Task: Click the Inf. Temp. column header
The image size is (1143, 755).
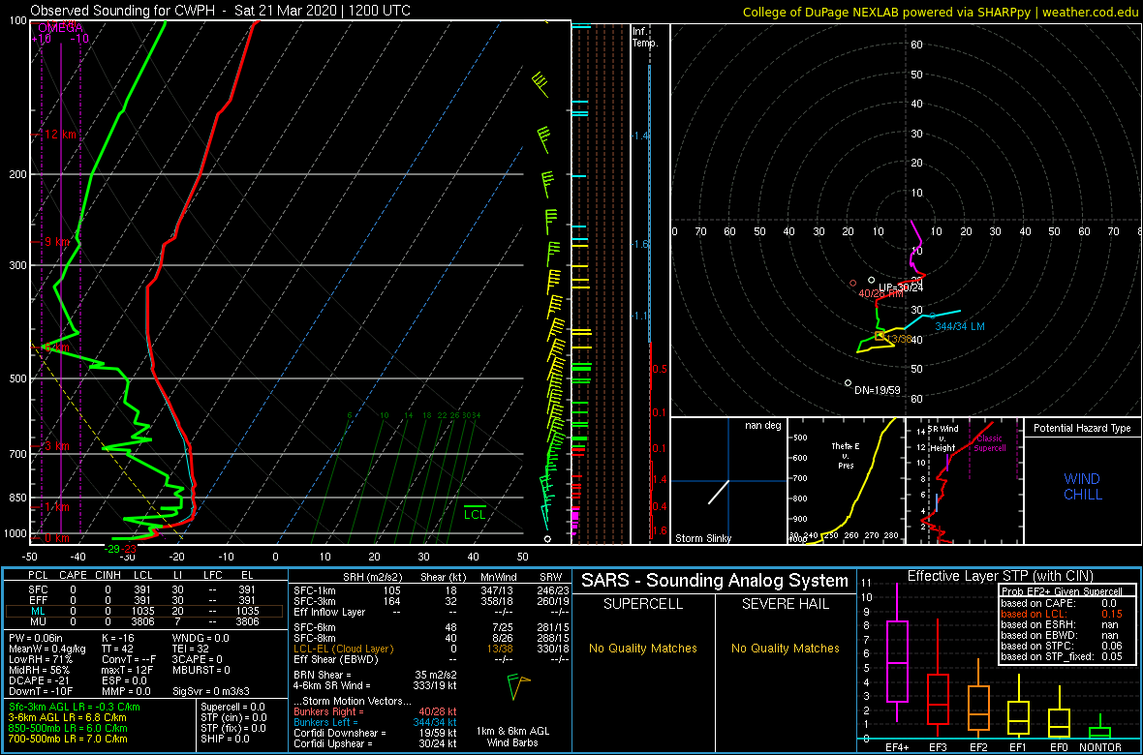Action: 646,38
